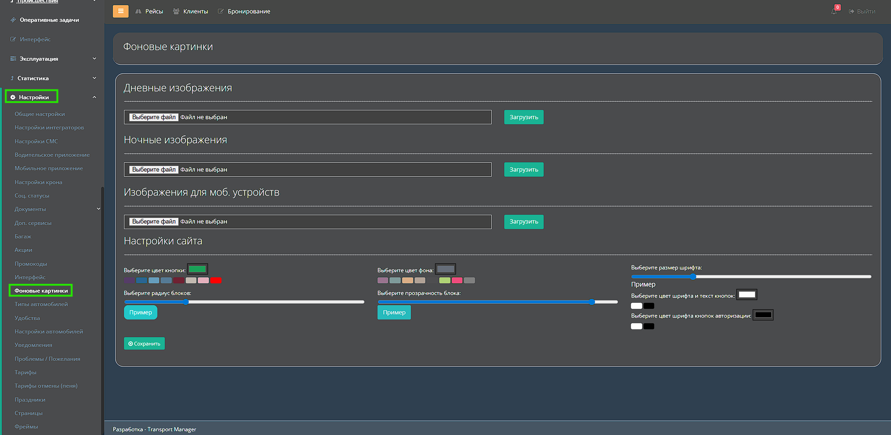Click the Оперативные задачи sidebar icon
Screen dimensions: 891x435
point(13,20)
